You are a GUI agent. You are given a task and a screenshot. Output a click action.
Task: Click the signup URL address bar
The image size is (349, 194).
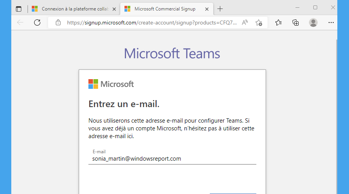(x=152, y=23)
